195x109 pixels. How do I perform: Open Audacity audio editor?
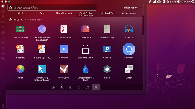point(129,29)
